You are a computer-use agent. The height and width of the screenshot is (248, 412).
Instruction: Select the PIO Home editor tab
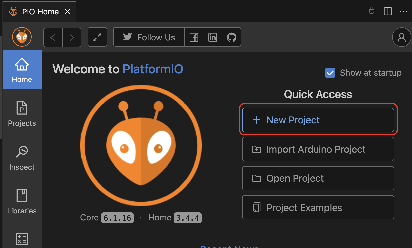click(x=39, y=12)
